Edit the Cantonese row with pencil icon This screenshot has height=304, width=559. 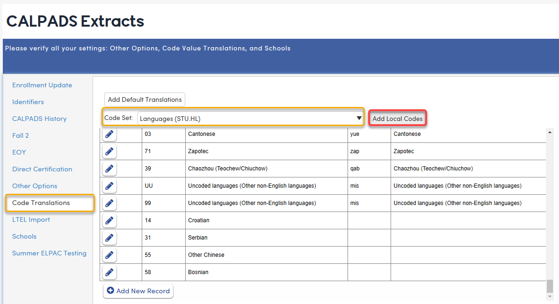coord(109,134)
